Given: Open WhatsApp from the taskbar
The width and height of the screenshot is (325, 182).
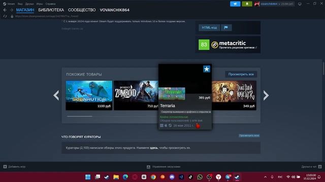Looking at the screenshot, I should pyautogui.click(x=200, y=177).
